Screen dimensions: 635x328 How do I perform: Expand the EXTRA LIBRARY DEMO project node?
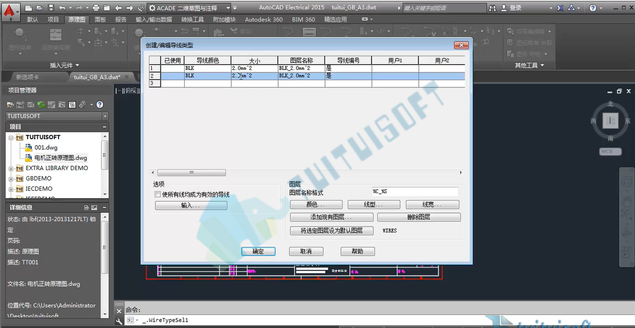pyautogui.click(x=11, y=168)
